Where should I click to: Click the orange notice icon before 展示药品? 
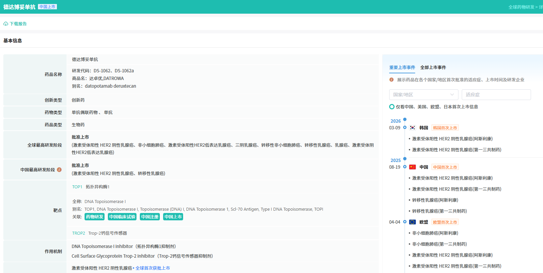(x=392, y=80)
